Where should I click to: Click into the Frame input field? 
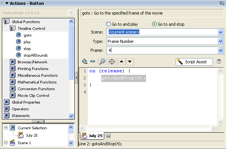(x=161, y=50)
